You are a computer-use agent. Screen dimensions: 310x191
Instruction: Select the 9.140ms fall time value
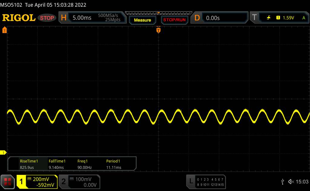56,167
